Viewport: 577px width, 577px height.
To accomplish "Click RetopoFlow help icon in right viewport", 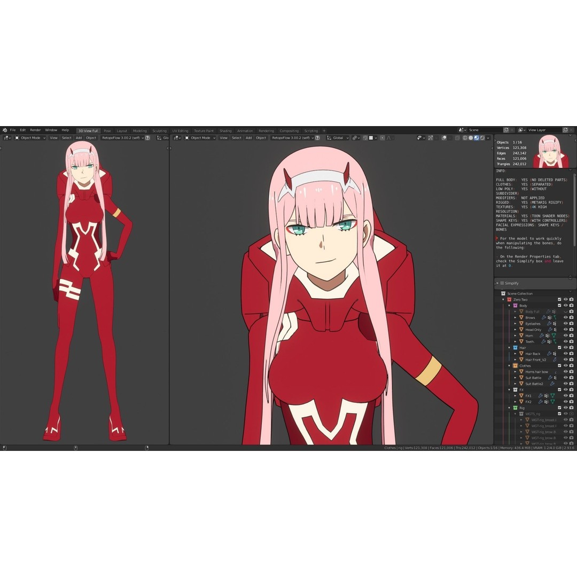I will (317, 138).
